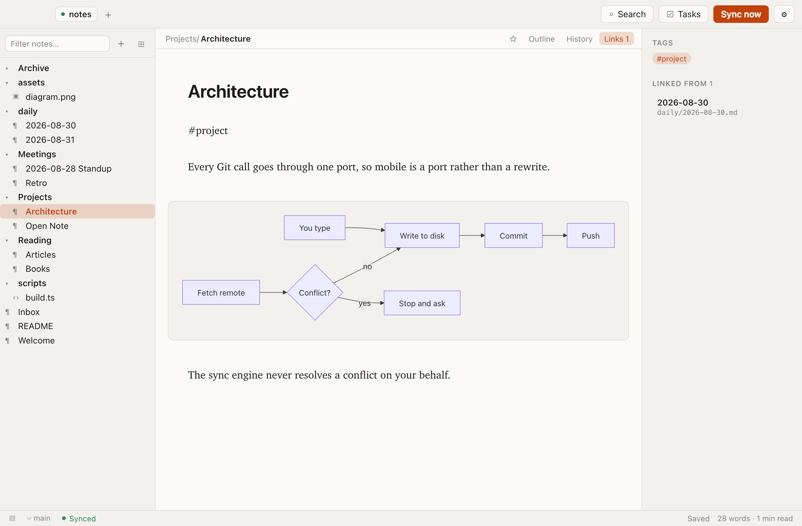
Task: Click the Fetch remote diagram node
Action: coord(221,293)
